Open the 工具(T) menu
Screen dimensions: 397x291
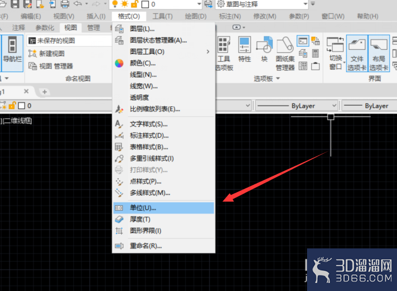click(x=163, y=16)
